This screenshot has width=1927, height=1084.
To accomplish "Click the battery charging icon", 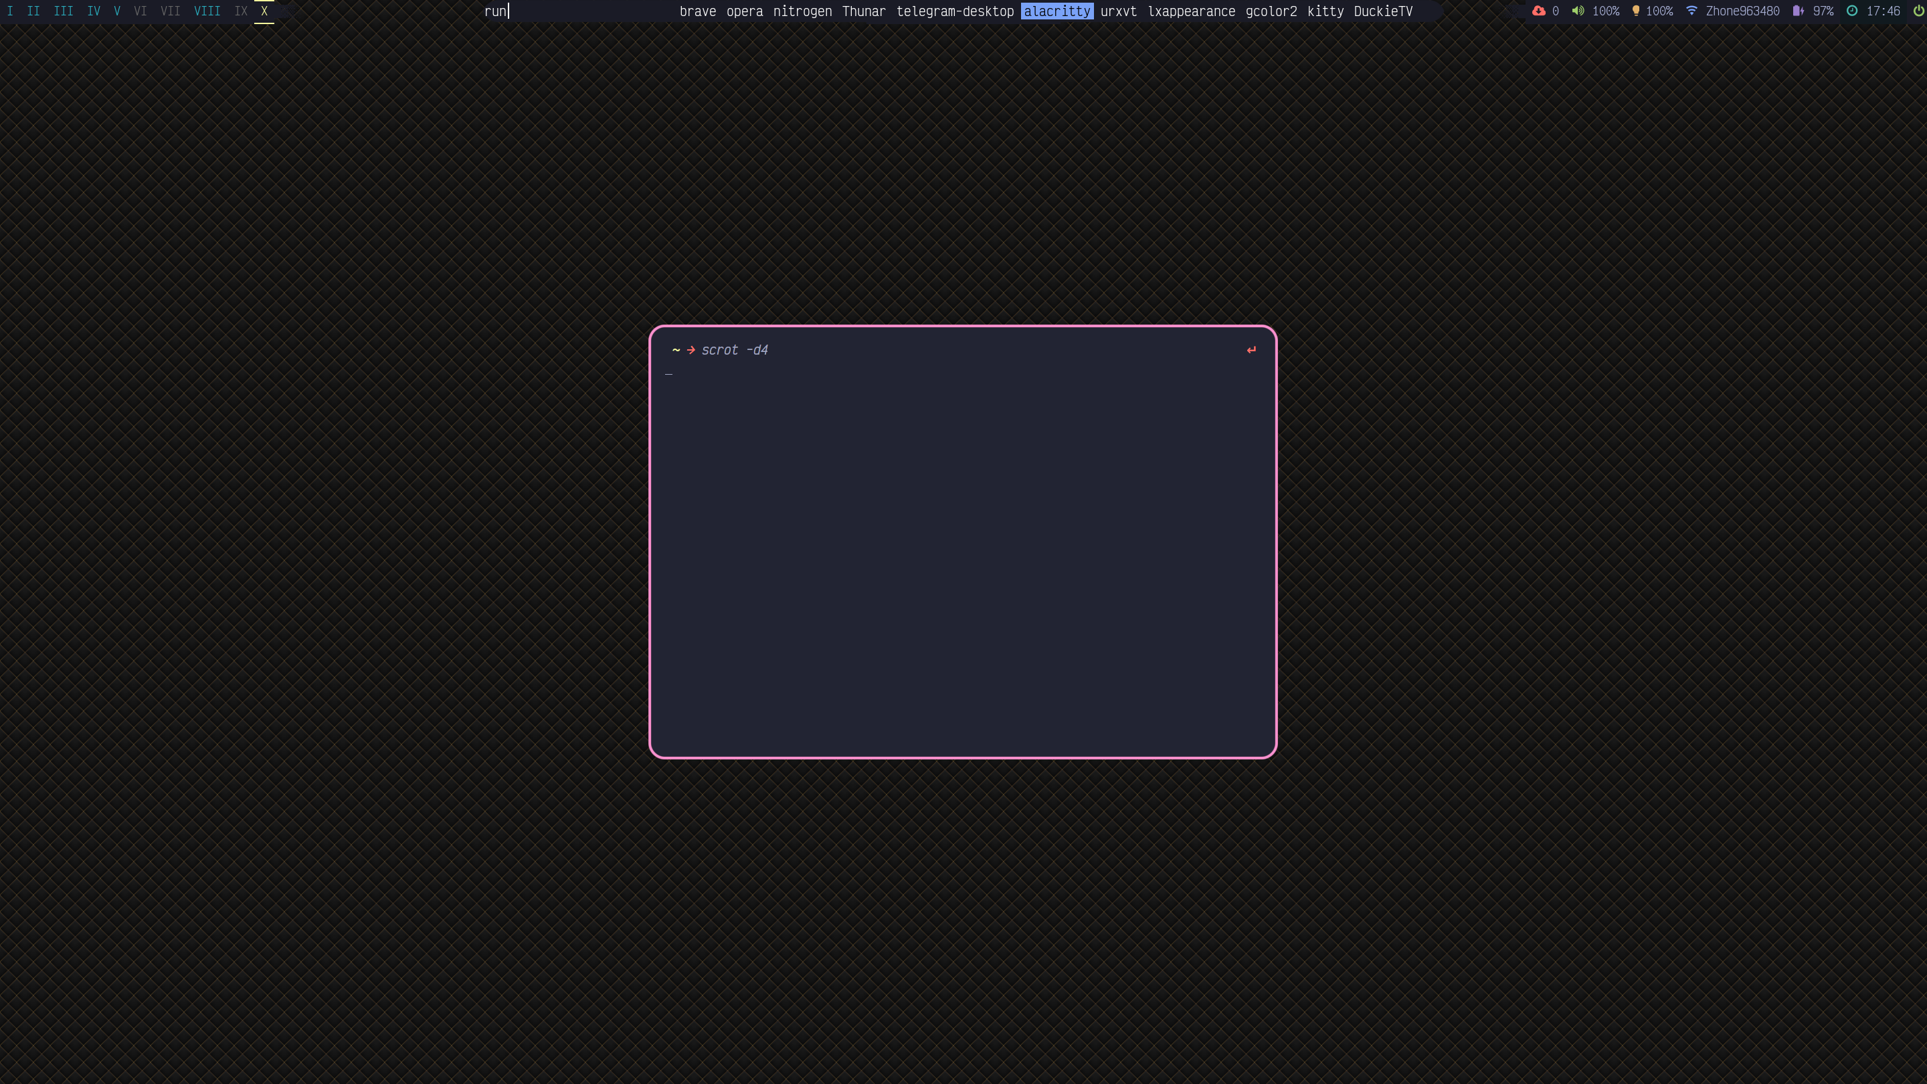I will click(1799, 11).
